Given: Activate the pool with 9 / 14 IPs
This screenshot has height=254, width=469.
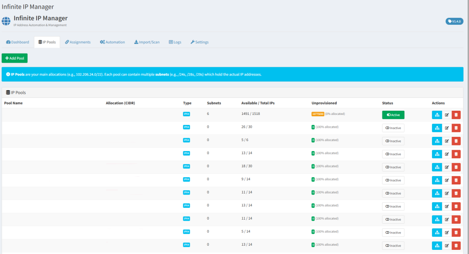Looking at the screenshot, I should 393,180.
